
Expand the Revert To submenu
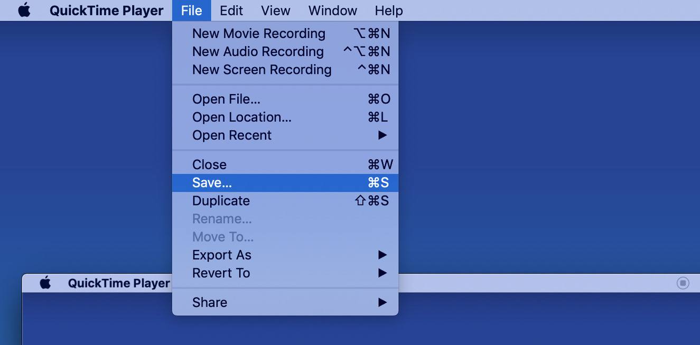point(285,273)
